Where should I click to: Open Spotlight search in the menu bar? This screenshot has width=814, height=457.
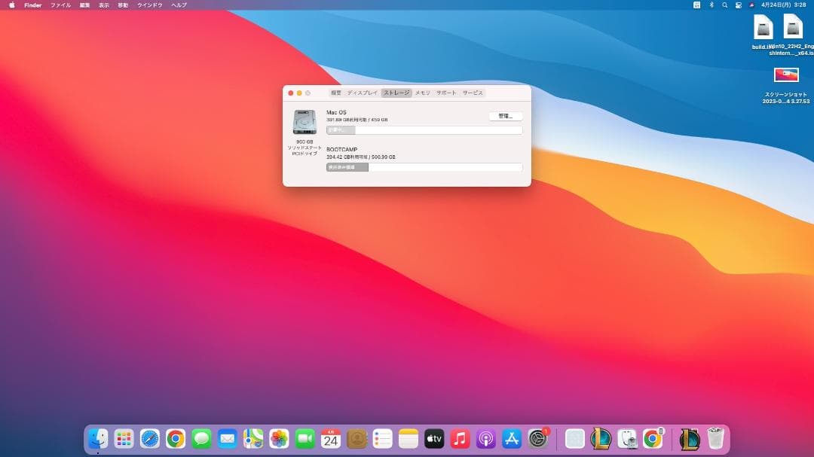pyautogui.click(x=725, y=5)
